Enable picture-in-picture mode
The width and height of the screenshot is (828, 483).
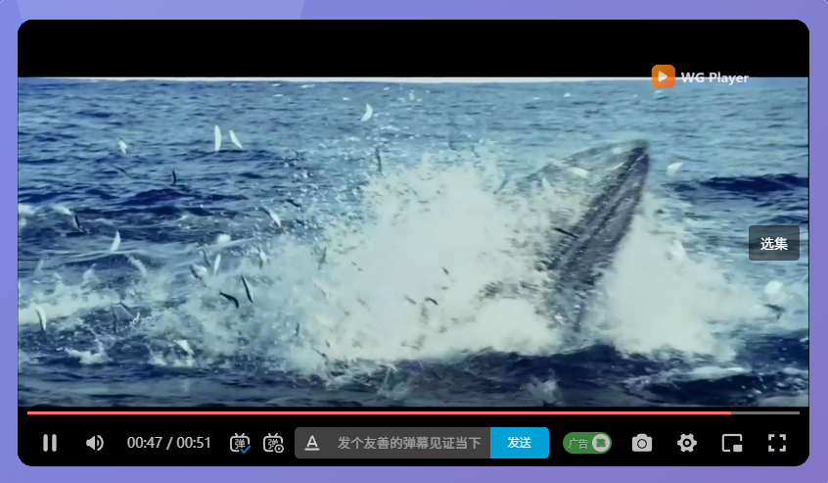coord(732,443)
